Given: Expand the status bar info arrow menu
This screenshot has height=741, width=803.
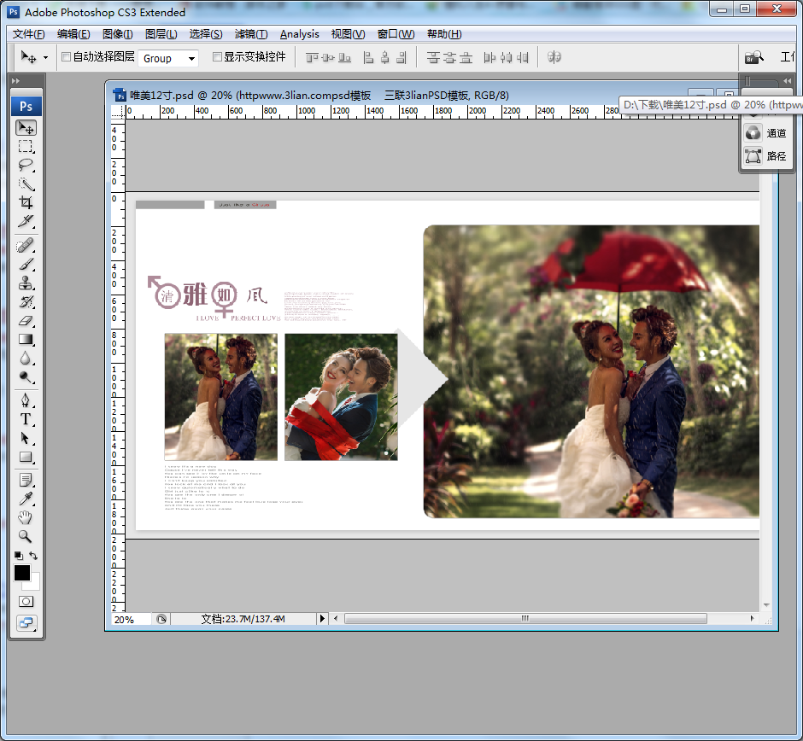Looking at the screenshot, I should coord(322,619).
